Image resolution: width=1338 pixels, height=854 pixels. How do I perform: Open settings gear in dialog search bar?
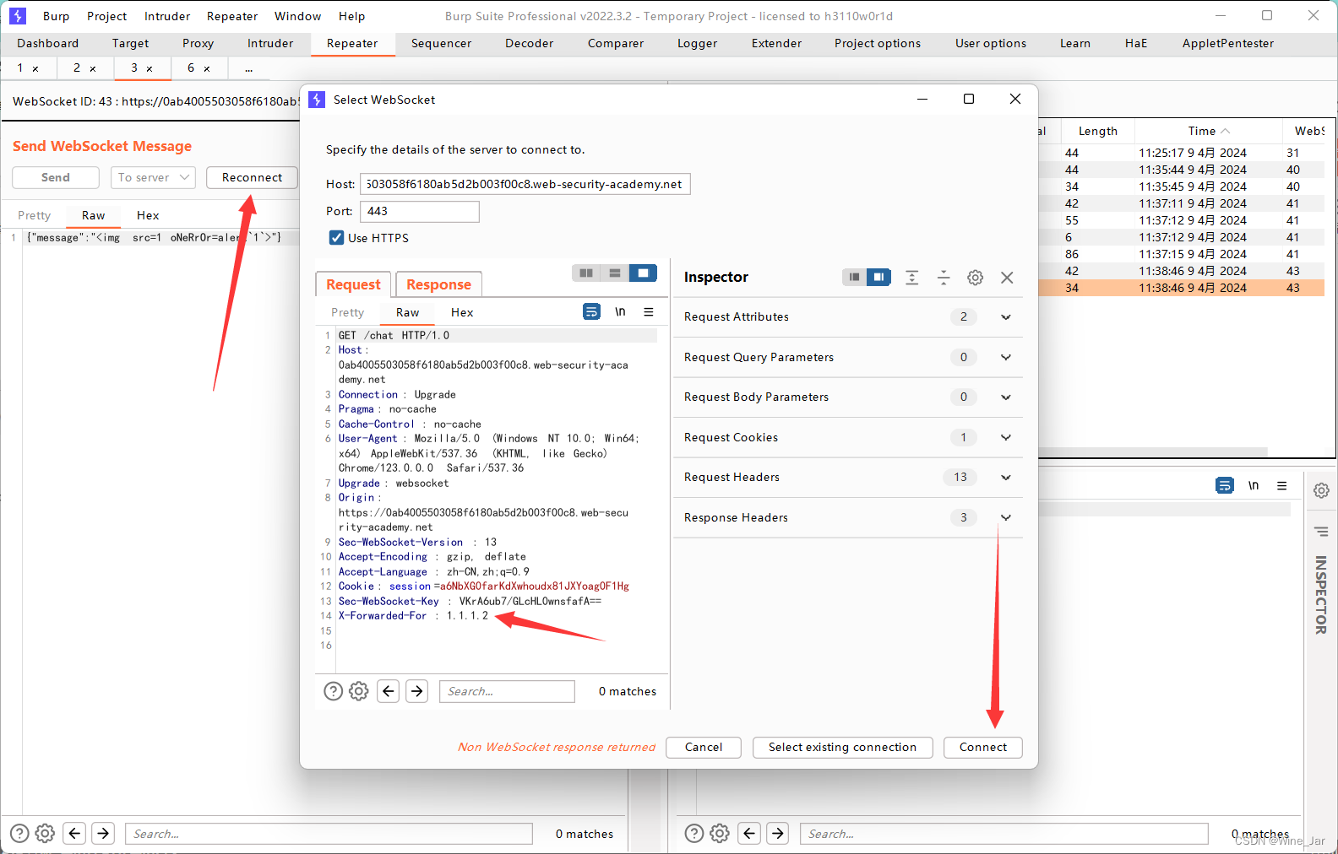(359, 691)
